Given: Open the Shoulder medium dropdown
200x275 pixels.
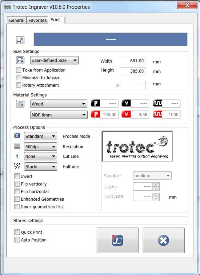Looking at the screenshot, I should 152,176.
